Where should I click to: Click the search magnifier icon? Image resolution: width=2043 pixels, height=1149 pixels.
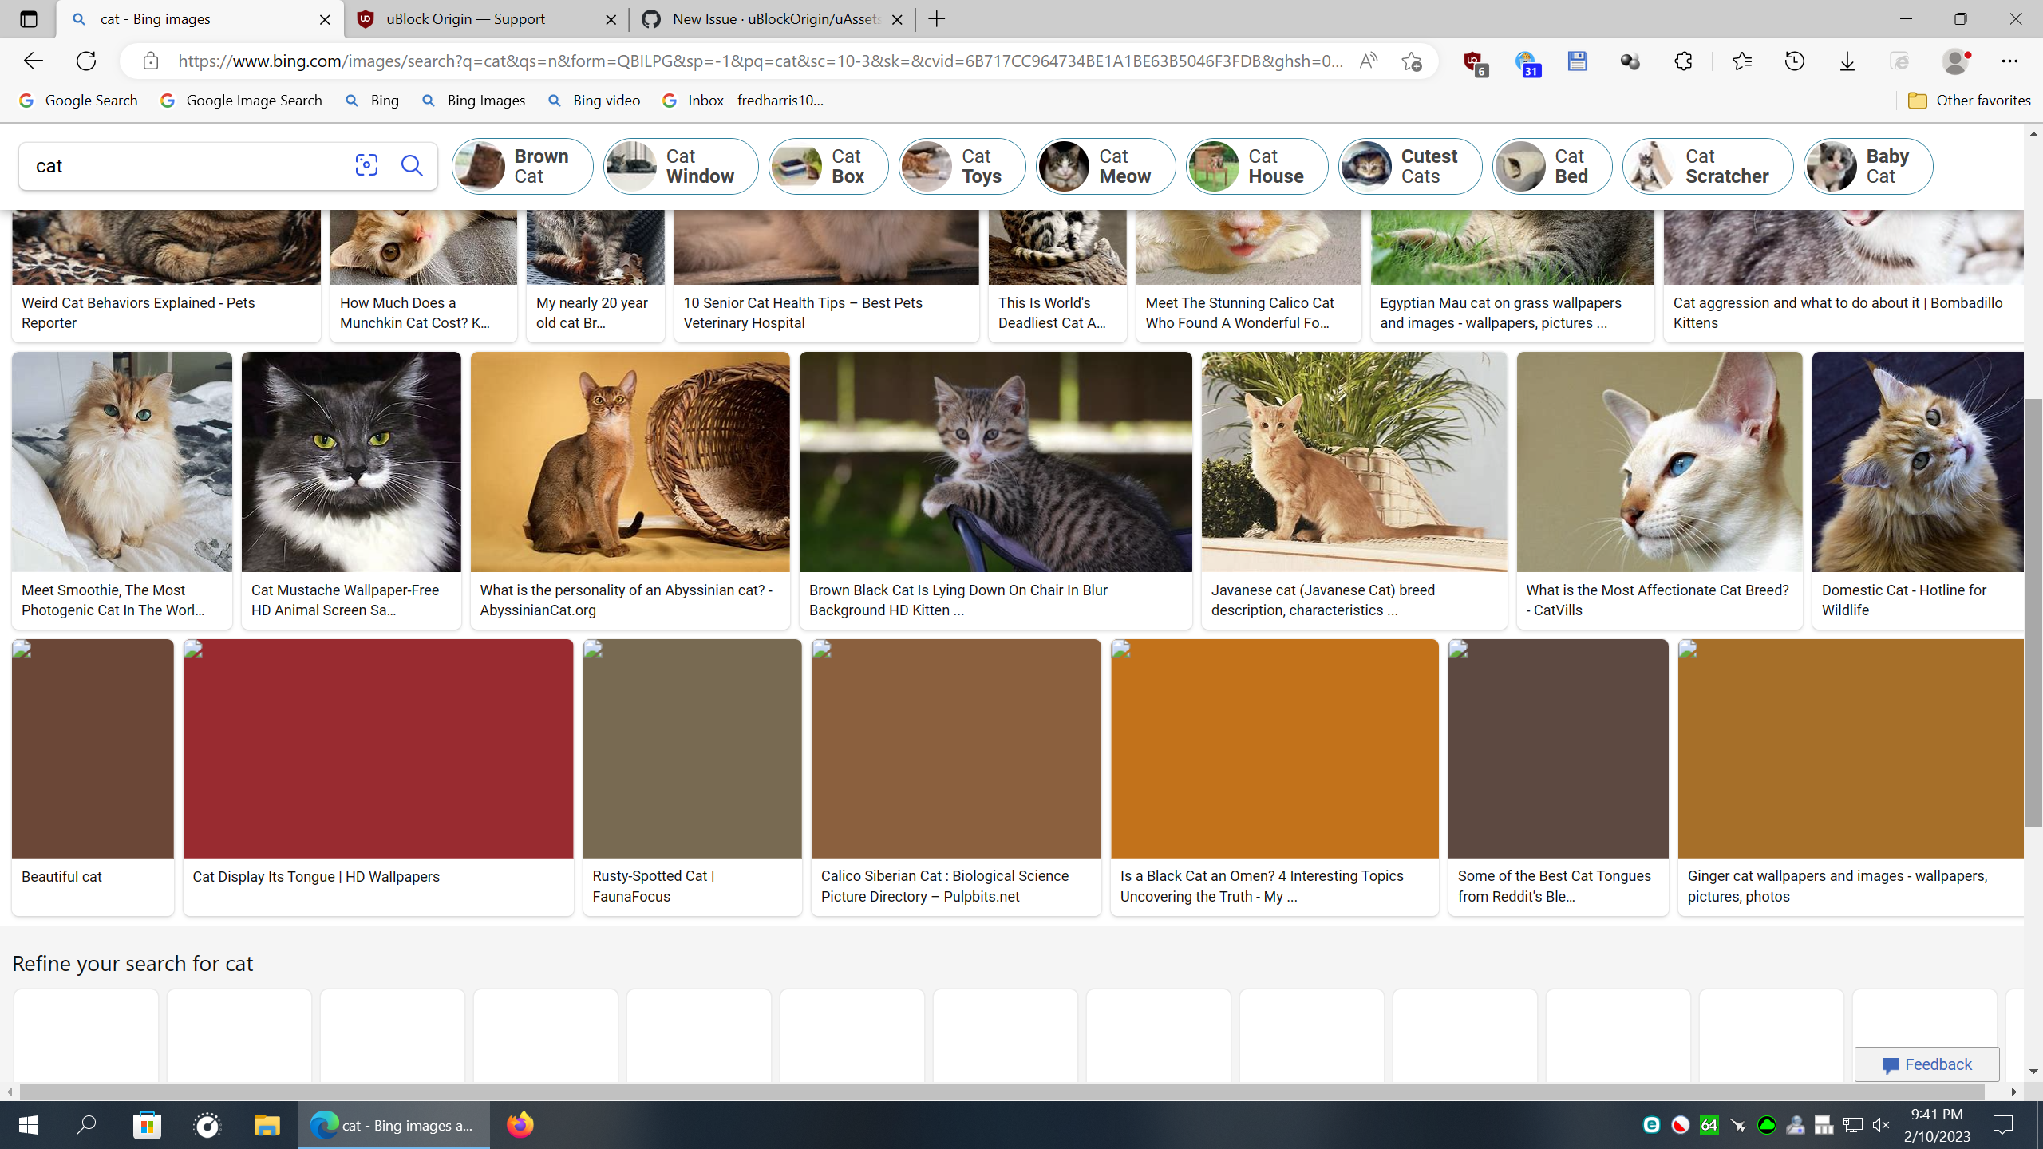(412, 165)
